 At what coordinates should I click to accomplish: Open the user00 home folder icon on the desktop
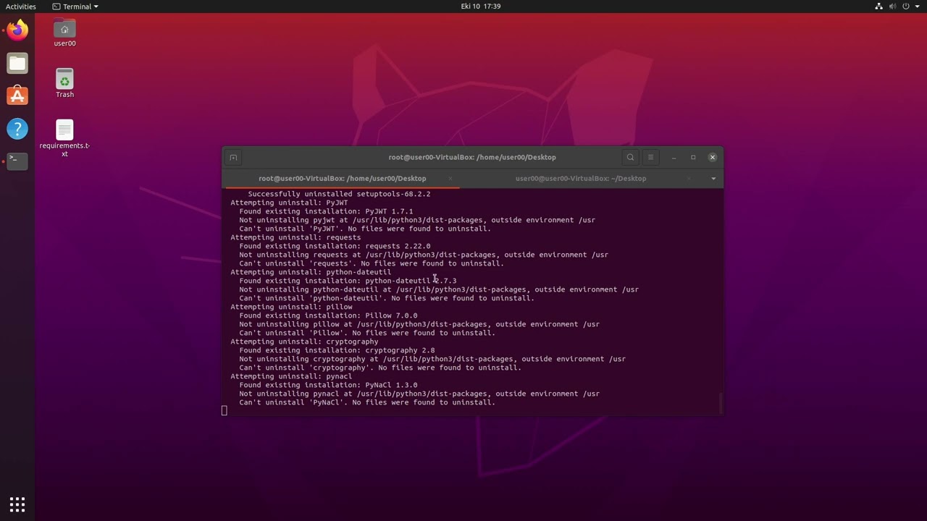tap(64, 33)
